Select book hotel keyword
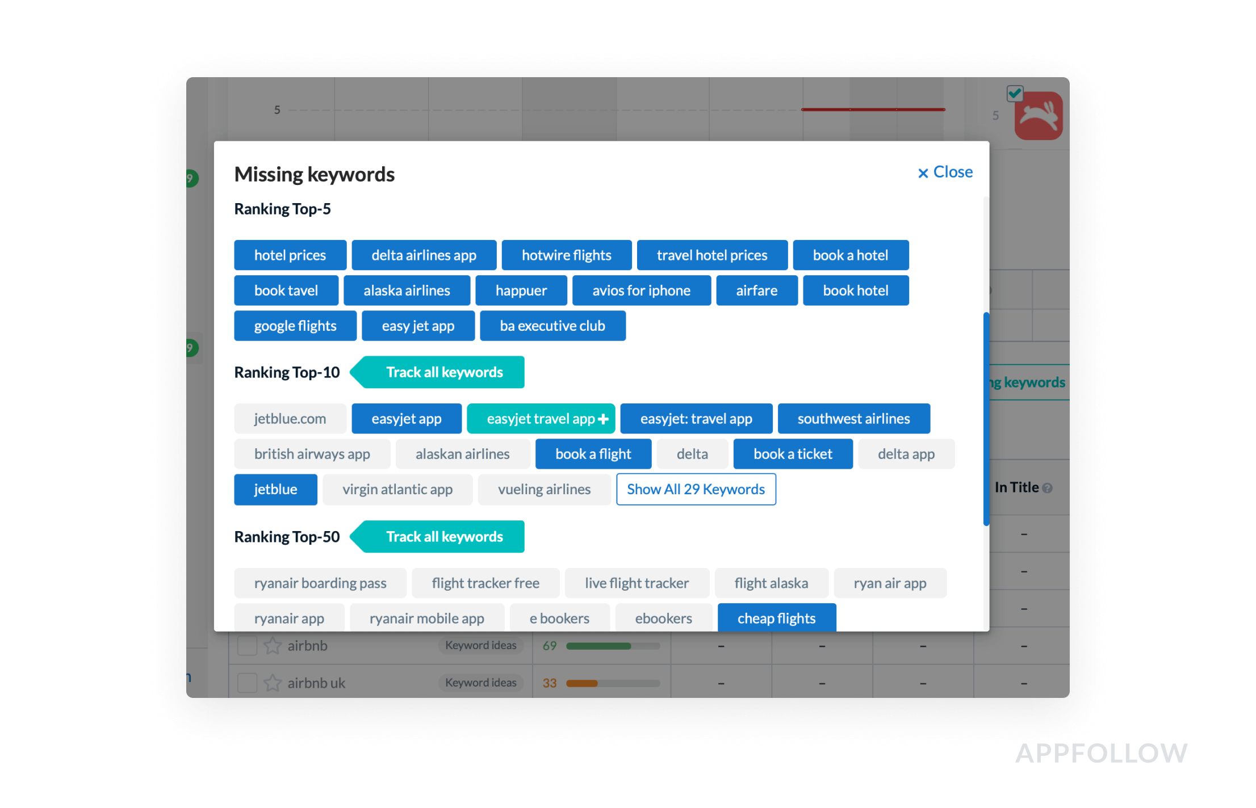The image size is (1256, 808). [x=856, y=291]
